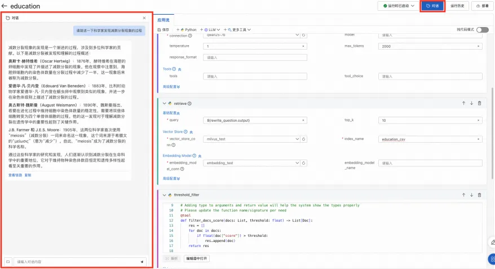Add a Python node from toolbar

(x=187, y=30)
